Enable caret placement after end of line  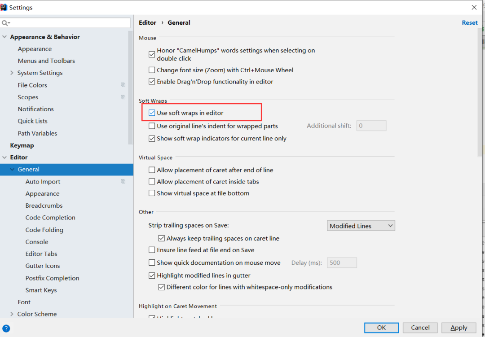pos(152,170)
